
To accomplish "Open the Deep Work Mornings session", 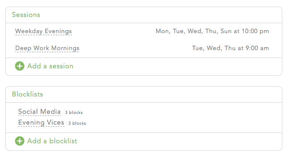I will pyautogui.click(x=47, y=48).
